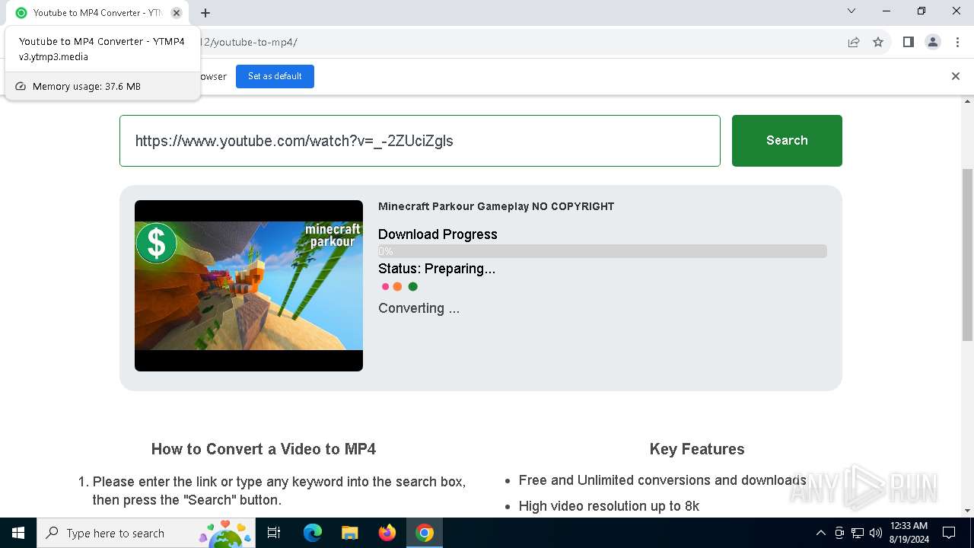
Task: Click the video title Minecraft Parkour Gameplay
Action: coord(496,206)
